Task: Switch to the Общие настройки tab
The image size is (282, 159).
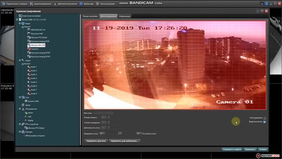Action: [x=90, y=16]
